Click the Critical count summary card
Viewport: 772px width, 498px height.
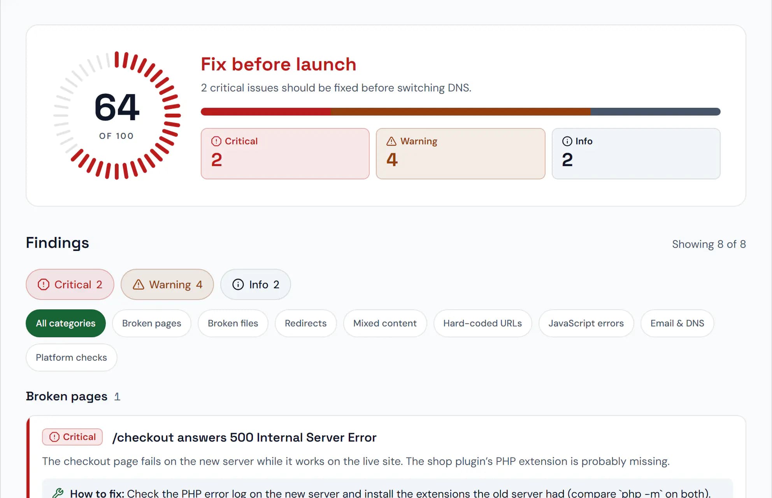click(x=285, y=154)
